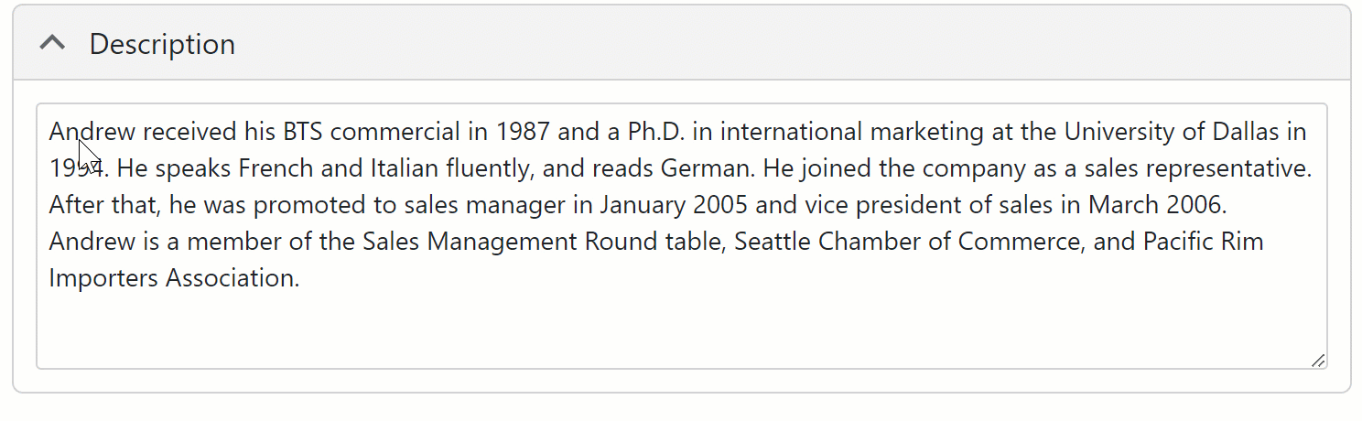The image size is (1362, 421).
Task: Click the word 'Pacific' in the description
Action: (1179, 242)
